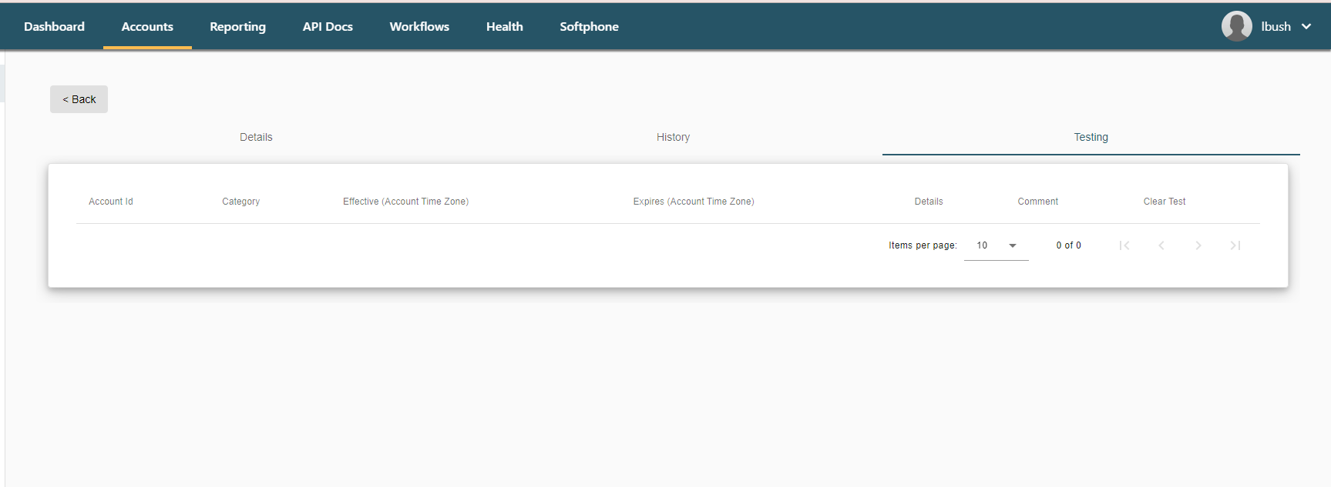Viewport: 1331px width, 487px height.
Task: Select the Accounts navigation tab
Action: (x=147, y=27)
